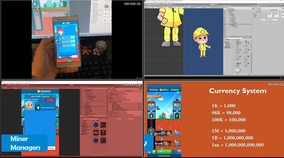This screenshot has height=158, width=284.
Task: Select the Manager2 sprite thumbnail
Action: [x=238, y=50]
